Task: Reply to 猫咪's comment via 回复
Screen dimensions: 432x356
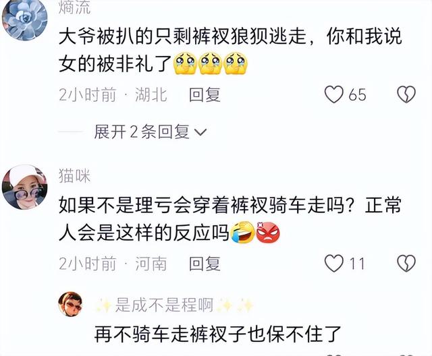Action: click(x=205, y=264)
